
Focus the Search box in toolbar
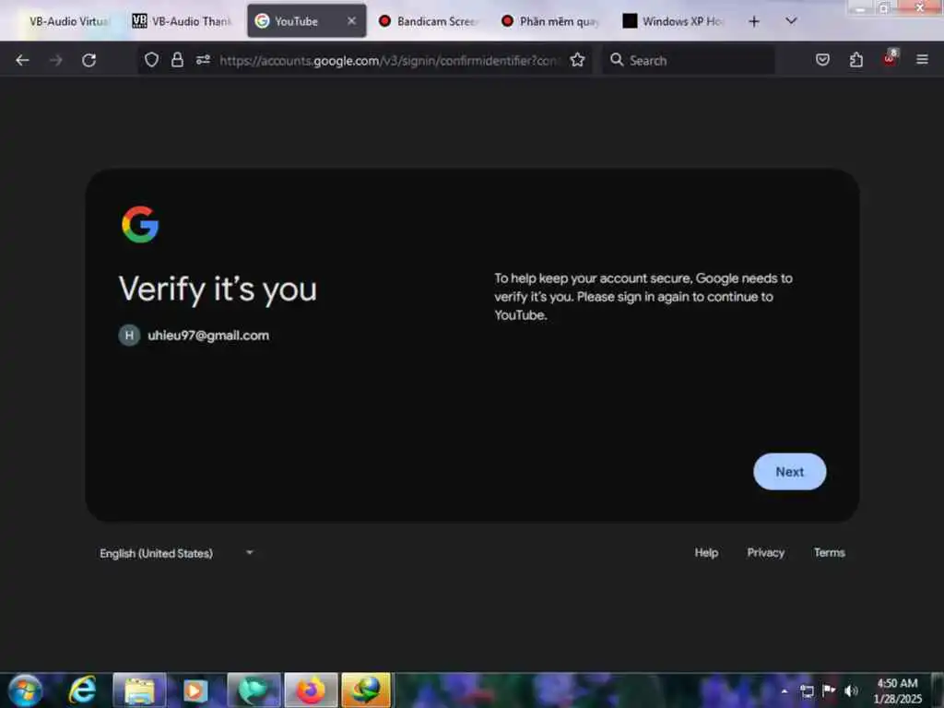(688, 60)
